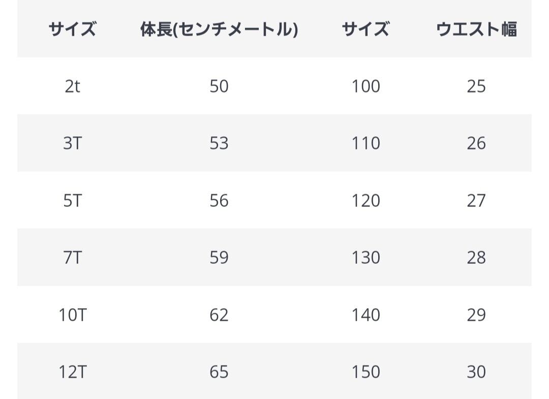
Task: Select waist width value 27
Action: point(476,201)
